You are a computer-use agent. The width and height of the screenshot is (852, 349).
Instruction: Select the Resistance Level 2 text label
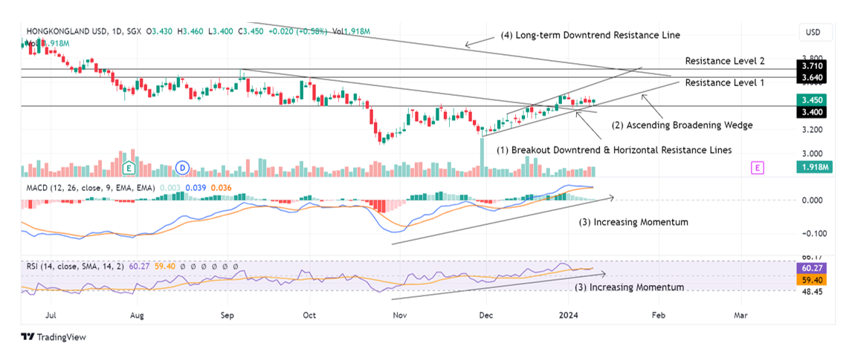(x=725, y=61)
